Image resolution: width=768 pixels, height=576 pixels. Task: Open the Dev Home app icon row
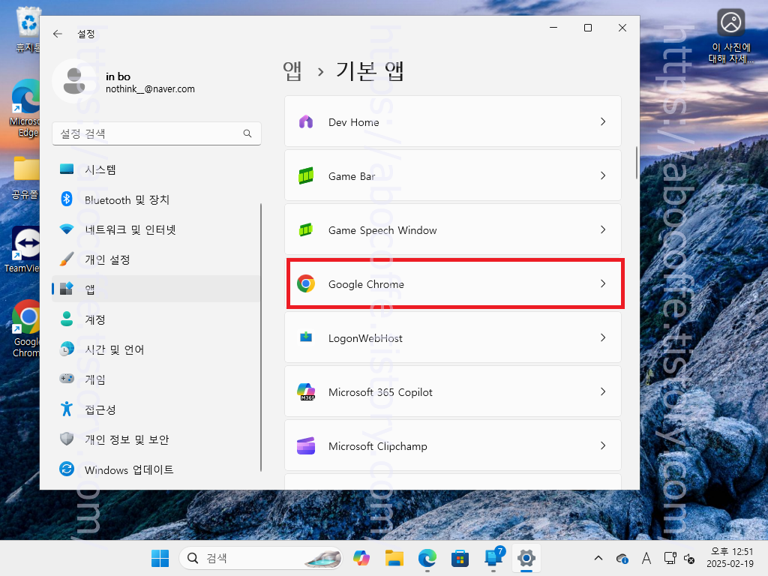[x=452, y=121]
